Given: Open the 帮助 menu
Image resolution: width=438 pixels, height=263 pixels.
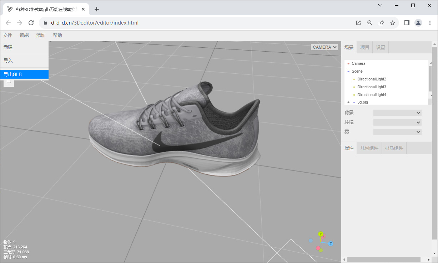Looking at the screenshot, I should (57, 35).
